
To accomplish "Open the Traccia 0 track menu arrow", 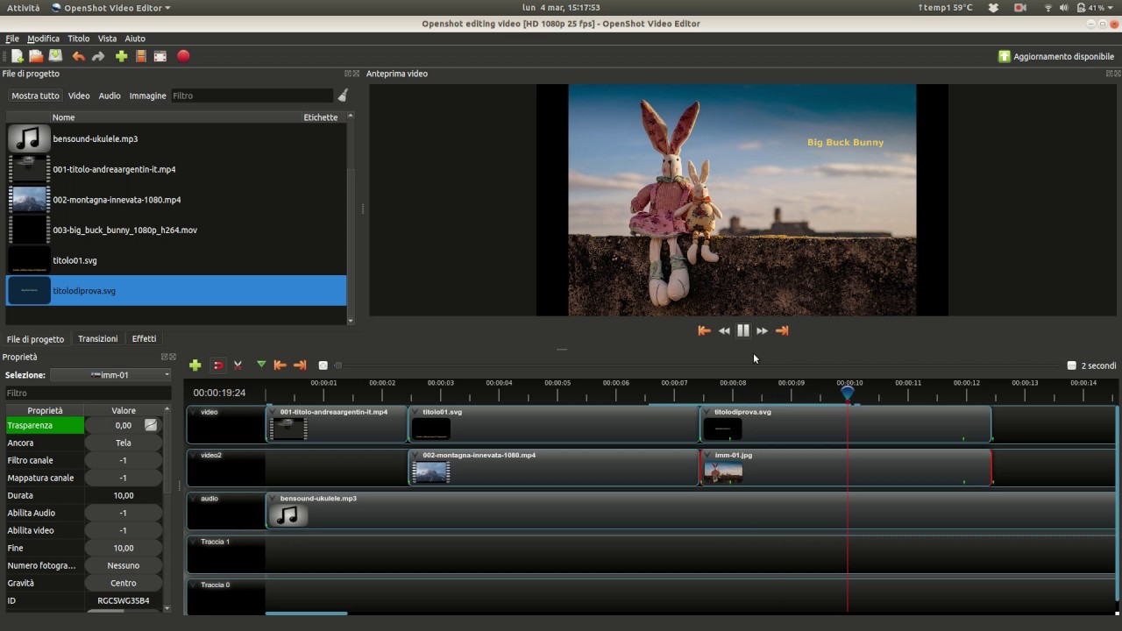I will click(x=193, y=585).
